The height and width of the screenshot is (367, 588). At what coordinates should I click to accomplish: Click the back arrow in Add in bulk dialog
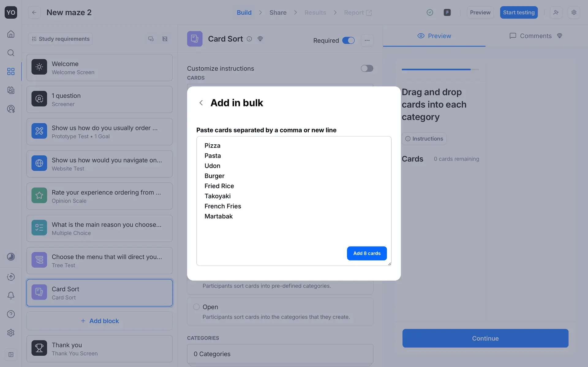coord(201,103)
